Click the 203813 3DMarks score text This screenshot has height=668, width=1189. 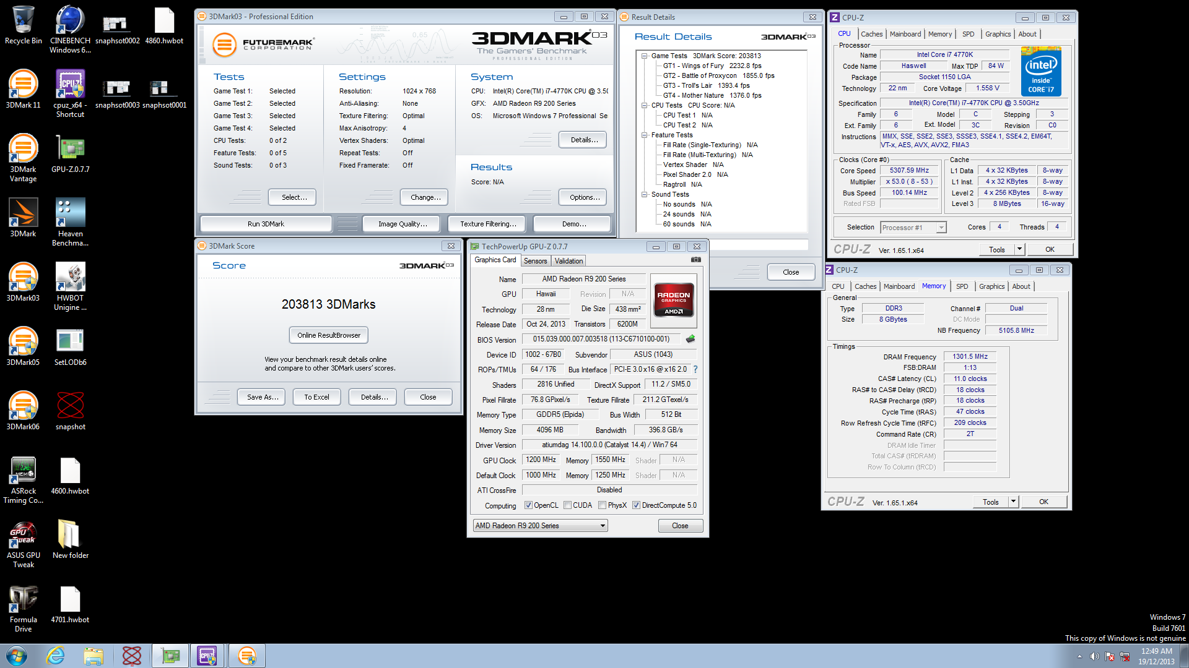[x=329, y=304]
